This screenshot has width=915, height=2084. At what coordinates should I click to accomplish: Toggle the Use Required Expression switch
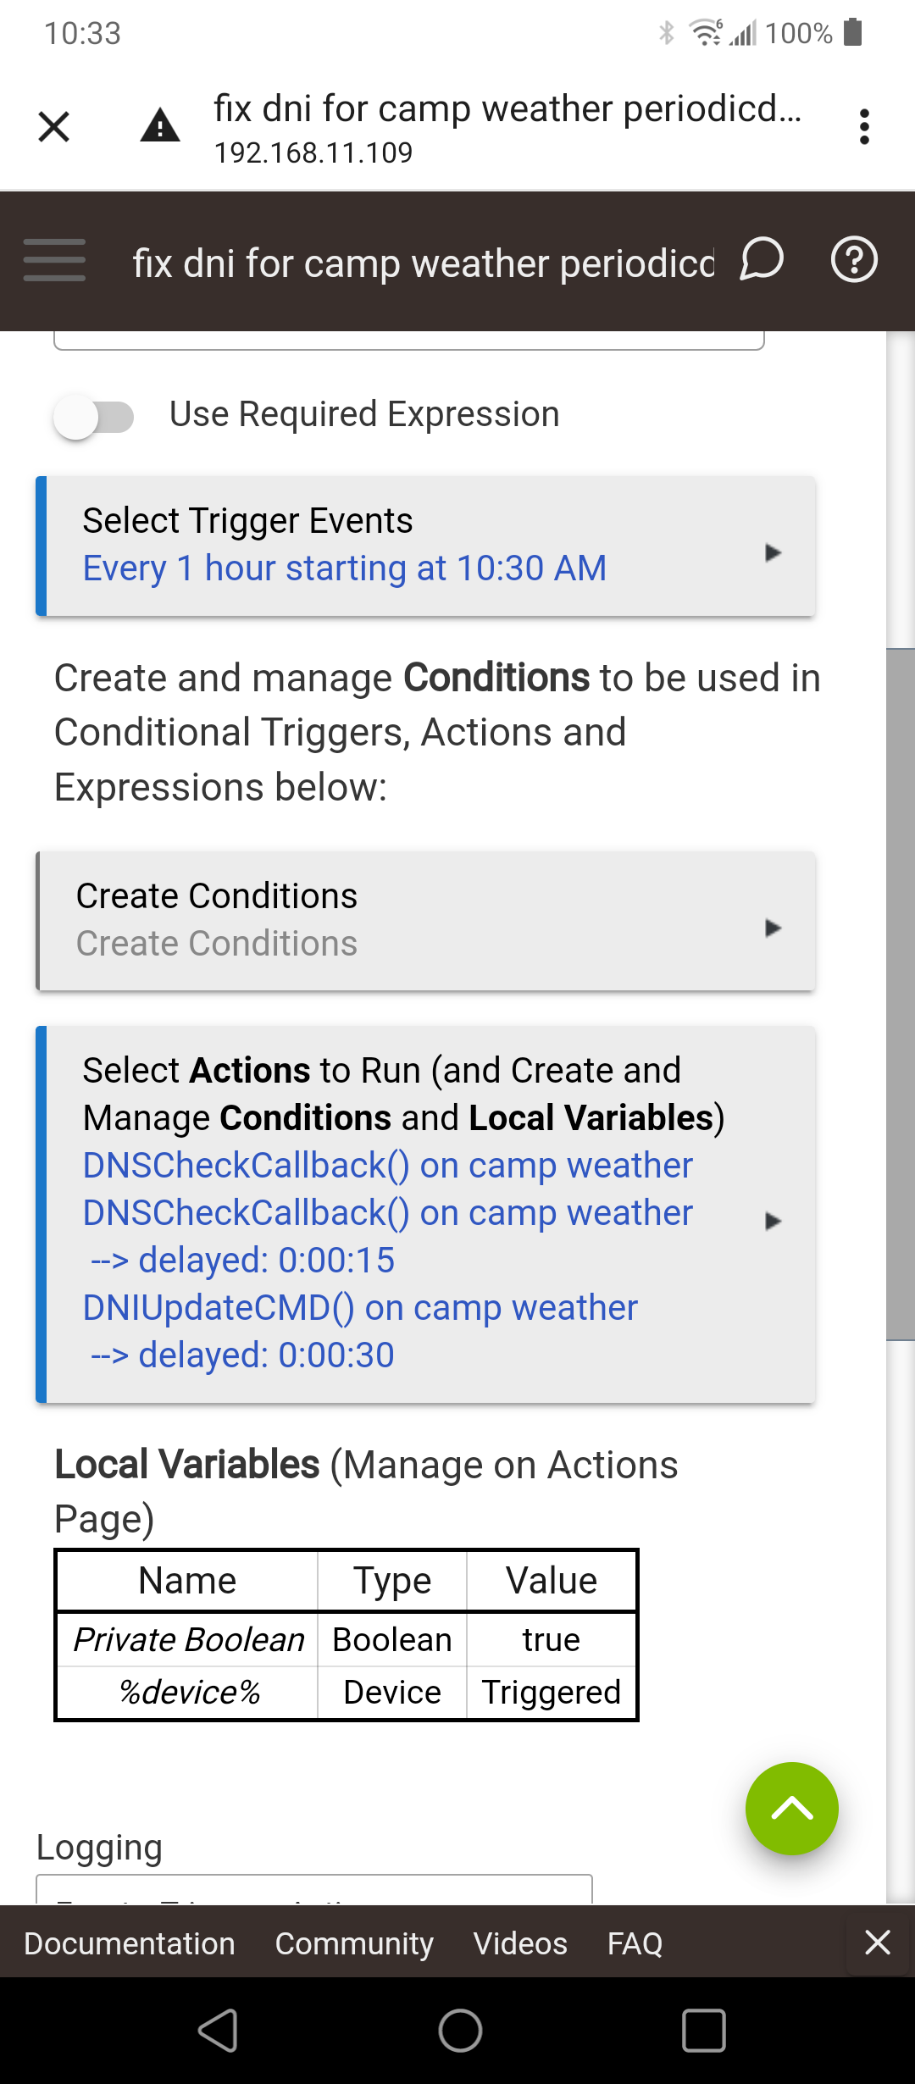[93, 417]
